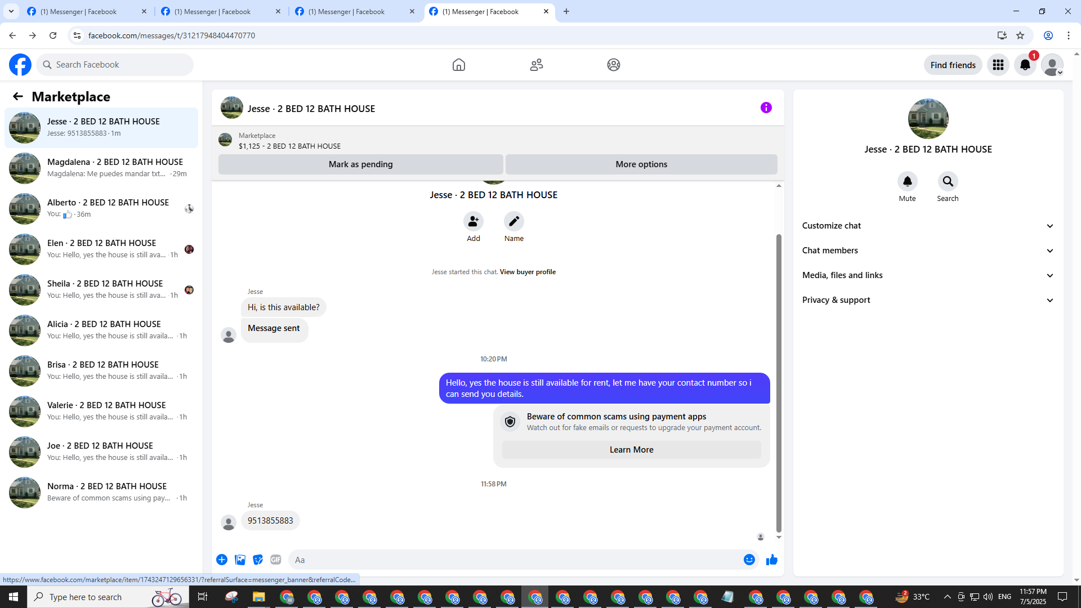Click the GIF chooser icon
Image resolution: width=1081 pixels, height=608 pixels.
pyautogui.click(x=275, y=560)
